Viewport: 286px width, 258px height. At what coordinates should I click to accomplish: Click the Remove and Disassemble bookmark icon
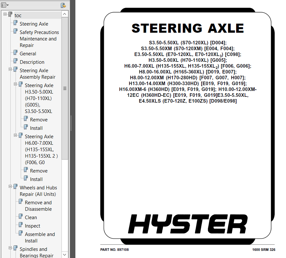pyautogui.click(x=21, y=202)
